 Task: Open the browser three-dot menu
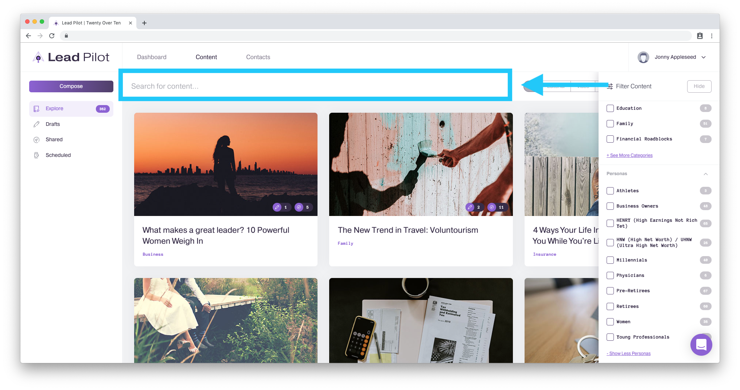click(712, 36)
